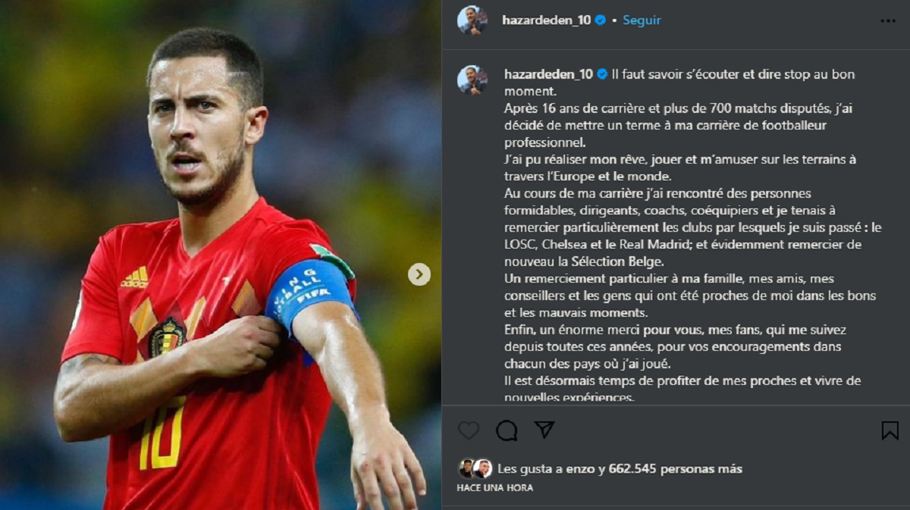The height and width of the screenshot is (510, 910).
Task: Open hazardeden_10 profile from header username
Action: 546,20
